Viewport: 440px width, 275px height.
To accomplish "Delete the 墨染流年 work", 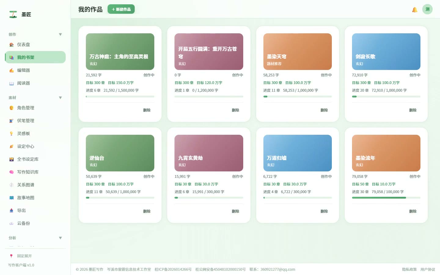I will click(413, 211).
